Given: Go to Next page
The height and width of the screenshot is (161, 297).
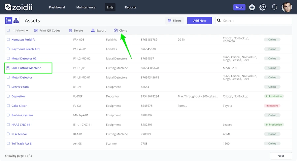Looking at the screenshot, I should pos(281,156).
